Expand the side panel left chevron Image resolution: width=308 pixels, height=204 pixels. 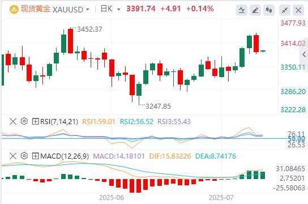coord(304,54)
